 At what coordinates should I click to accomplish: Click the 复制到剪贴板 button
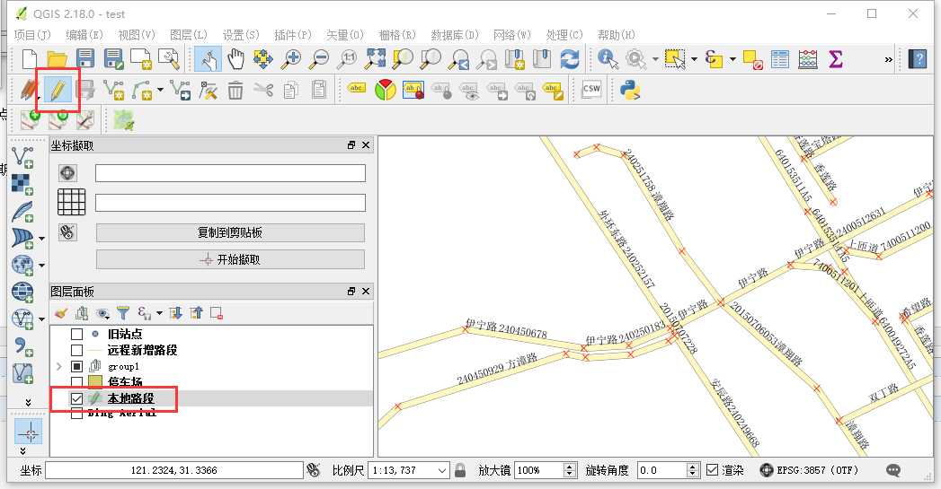click(230, 232)
